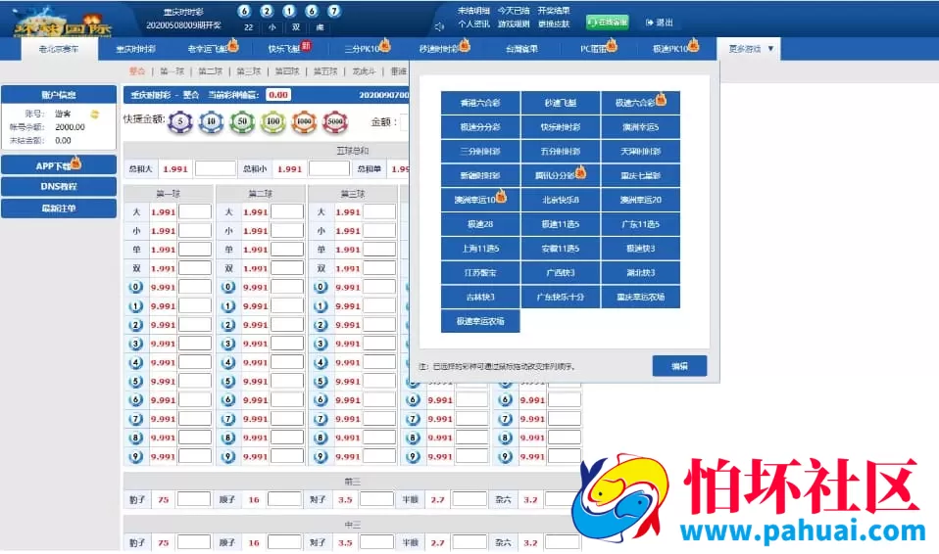
Task: Select the 第一球 sub-tab
Action: (x=173, y=71)
